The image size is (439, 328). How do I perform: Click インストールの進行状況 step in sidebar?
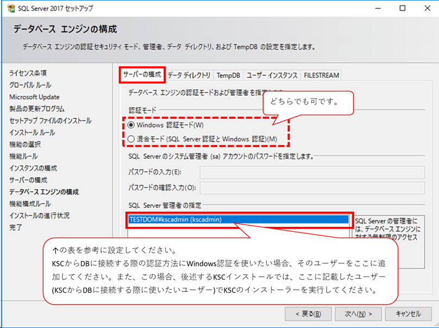point(39,215)
